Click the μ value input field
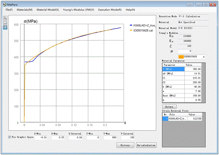 click(185, 51)
